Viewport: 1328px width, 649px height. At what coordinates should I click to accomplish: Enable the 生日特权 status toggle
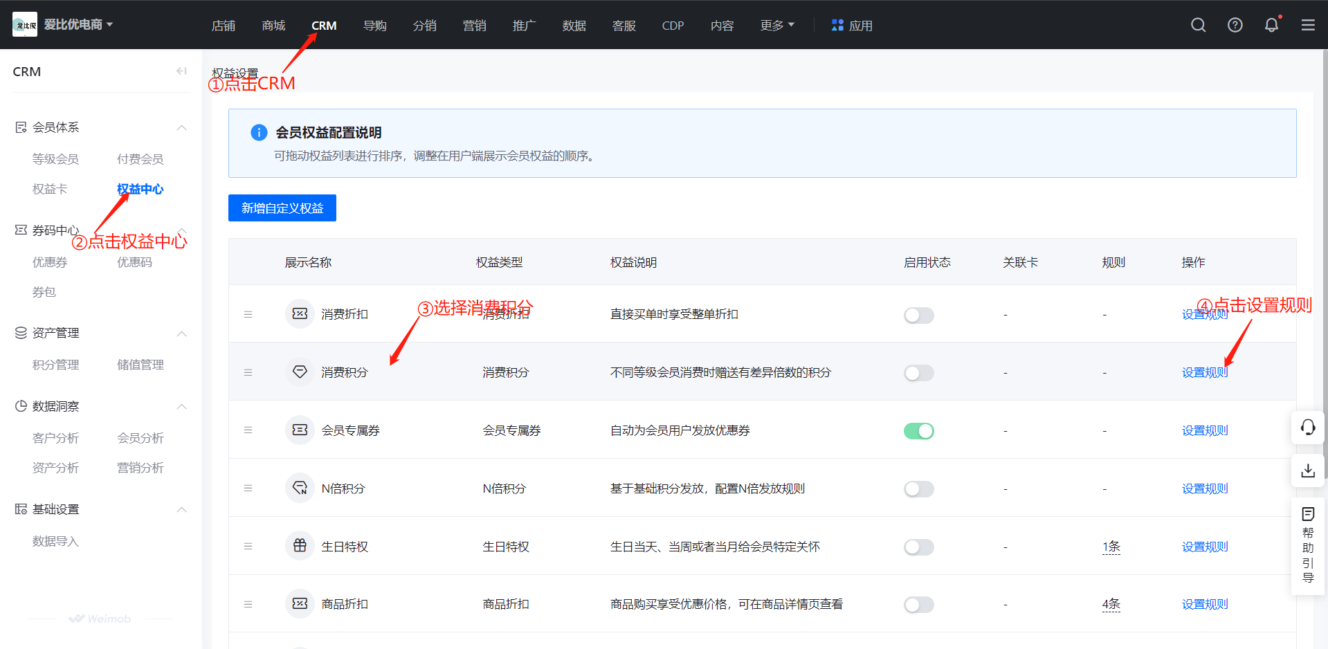[x=918, y=547]
